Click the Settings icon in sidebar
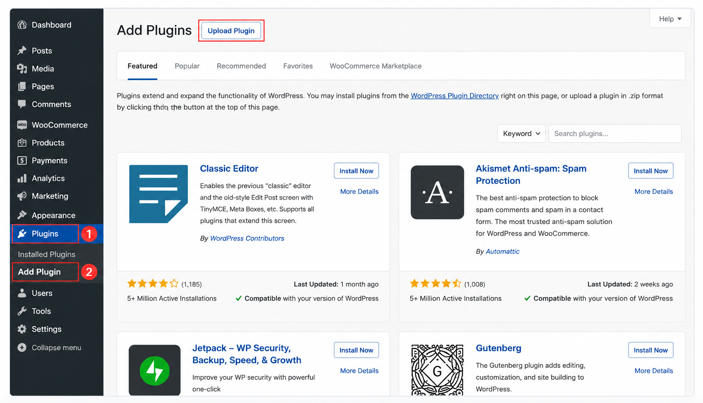703x403 pixels. pyautogui.click(x=22, y=329)
